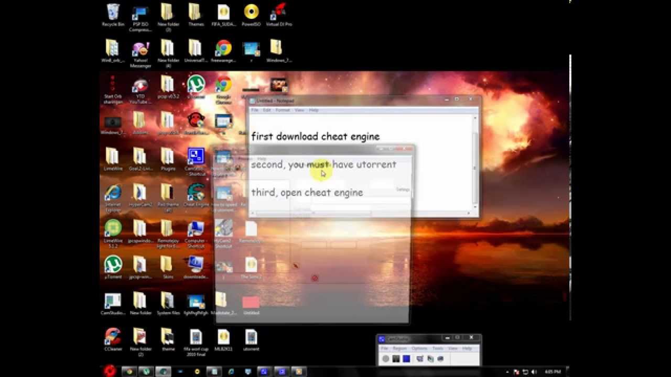Viewport: 671px width, 377px height.
Task: Open the Skins folder on desktop
Action: coord(168,267)
